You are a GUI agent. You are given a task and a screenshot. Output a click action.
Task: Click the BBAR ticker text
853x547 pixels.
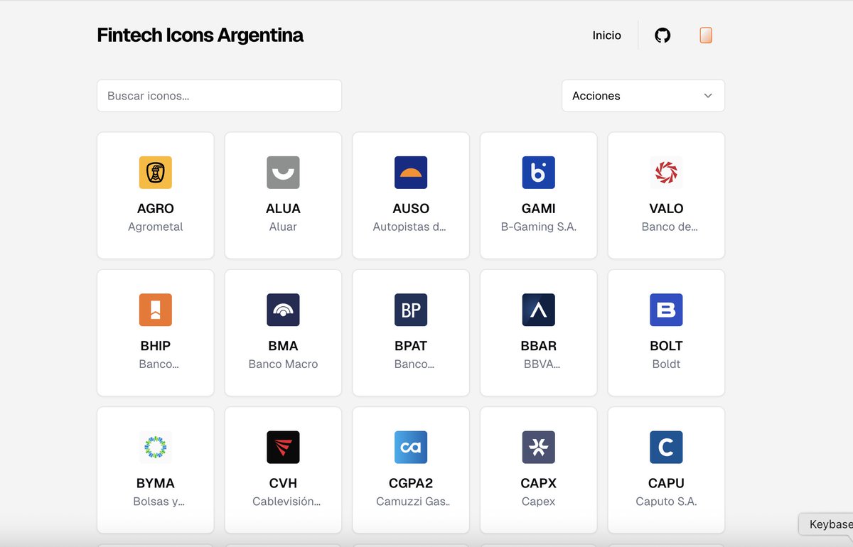[538, 346]
